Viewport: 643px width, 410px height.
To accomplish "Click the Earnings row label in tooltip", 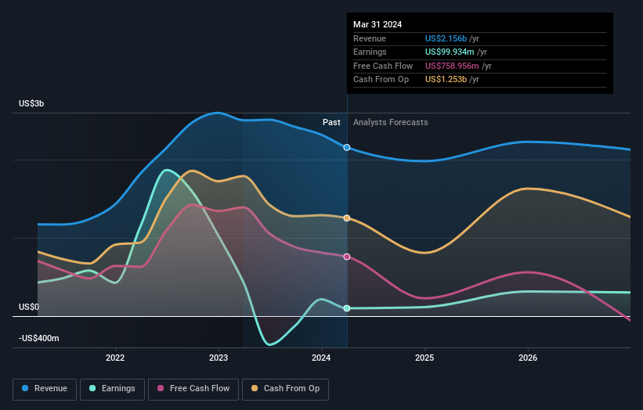I will (370, 52).
